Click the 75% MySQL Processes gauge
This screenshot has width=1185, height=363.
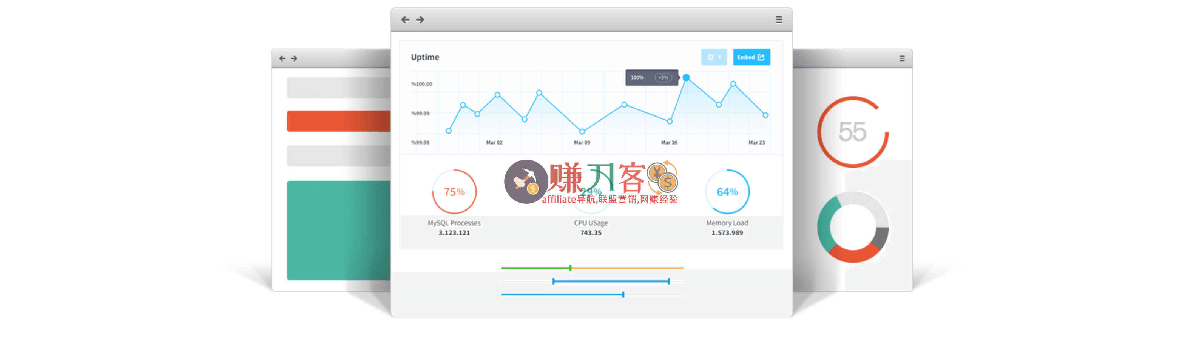click(x=454, y=192)
